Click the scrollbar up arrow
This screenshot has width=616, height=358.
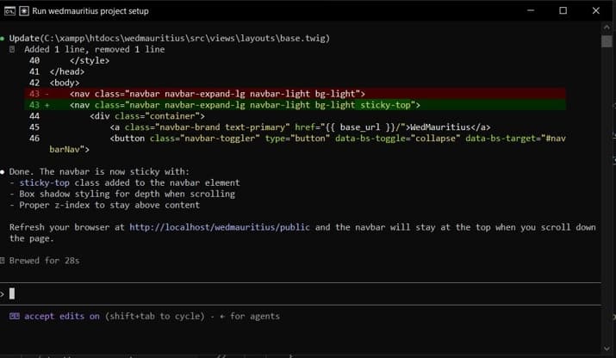pyautogui.click(x=607, y=27)
